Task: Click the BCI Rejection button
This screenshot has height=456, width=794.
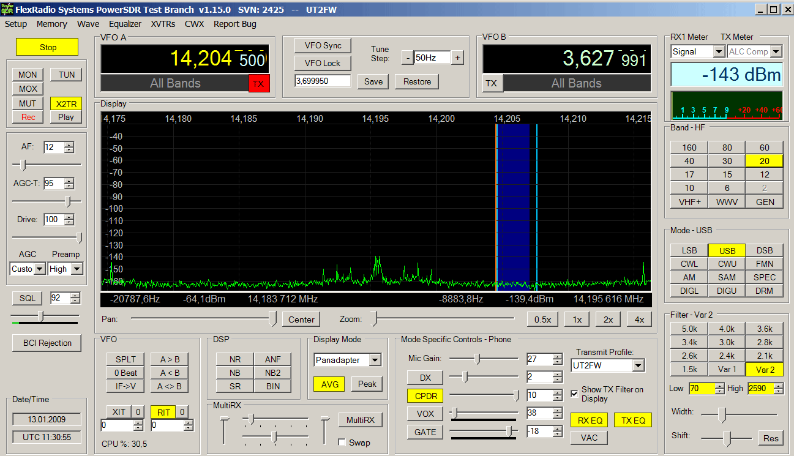Action: [48, 343]
